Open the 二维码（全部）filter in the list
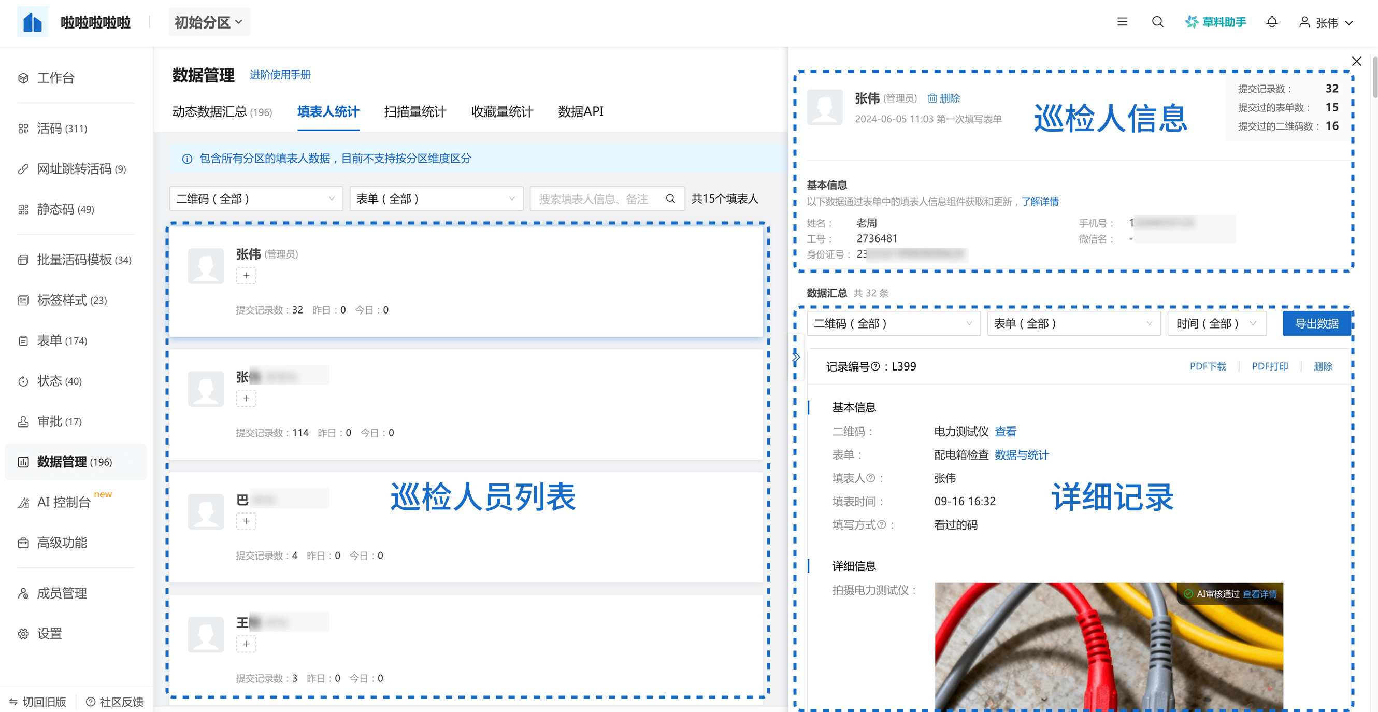This screenshot has height=712, width=1378. (x=256, y=198)
